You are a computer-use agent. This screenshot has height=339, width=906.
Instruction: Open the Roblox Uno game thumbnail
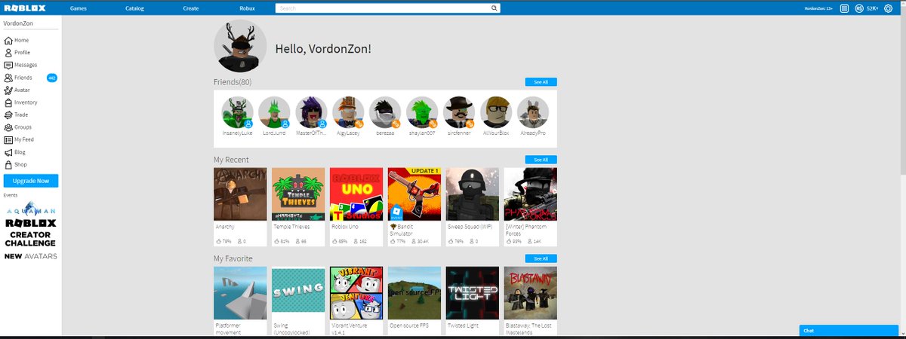point(356,194)
